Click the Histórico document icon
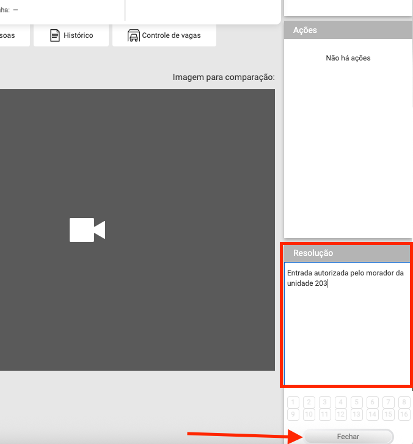The image size is (413, 444). pyautogui.click(x=56, y=35)
